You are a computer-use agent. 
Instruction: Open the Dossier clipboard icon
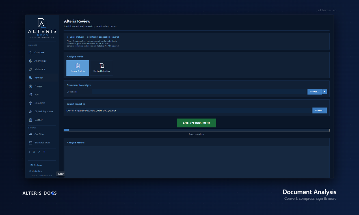pos(31,120)
